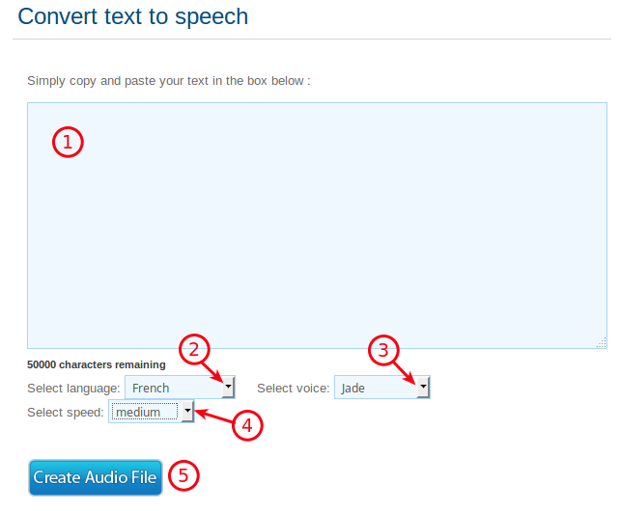Click the red circled number 5 marker

pyautogui.click(x=183, y=475)
